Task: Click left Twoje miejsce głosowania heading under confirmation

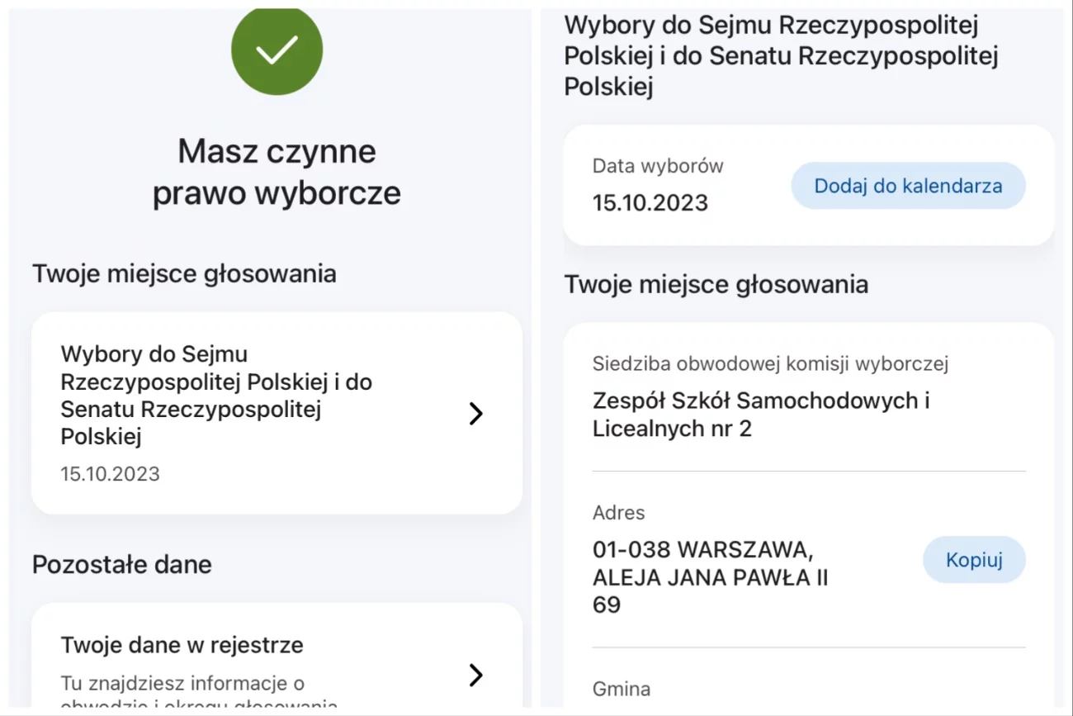Action: point(184,273)
